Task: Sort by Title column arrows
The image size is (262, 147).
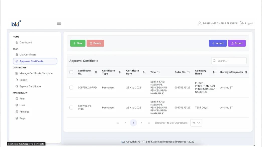Action: tap(158, 72)
